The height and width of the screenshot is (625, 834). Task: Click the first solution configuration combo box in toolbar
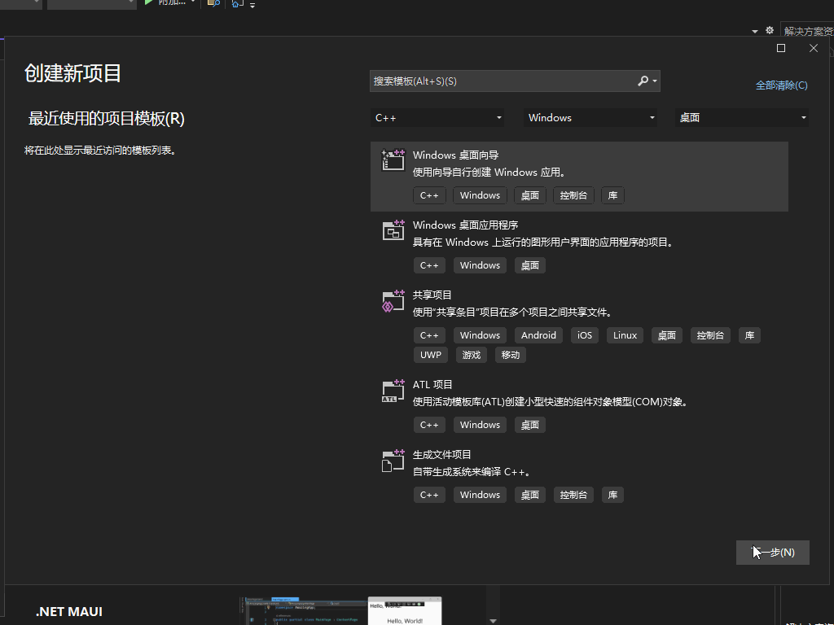click(x=21, y=3)
